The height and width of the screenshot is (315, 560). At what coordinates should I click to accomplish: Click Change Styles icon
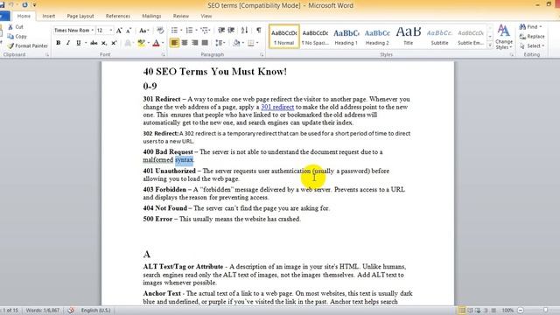pyautogui.click(x=504, y=37)
